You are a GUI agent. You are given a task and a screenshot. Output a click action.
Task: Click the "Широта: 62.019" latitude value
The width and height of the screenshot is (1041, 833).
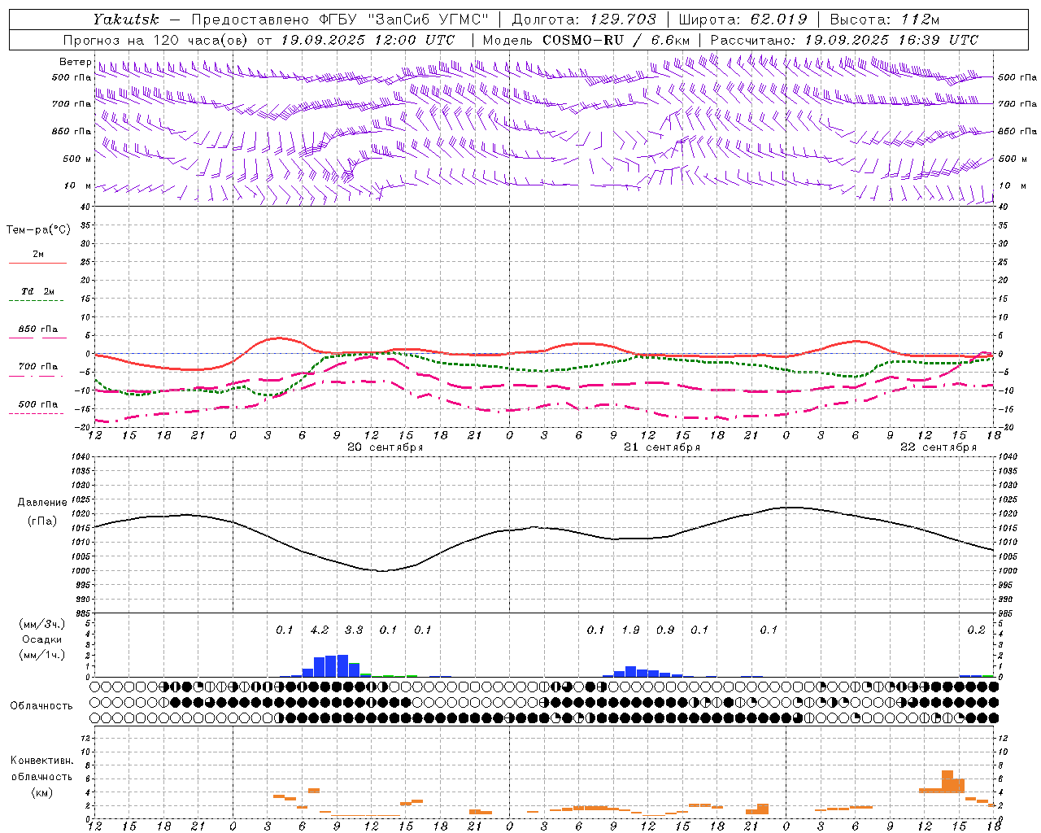coord(743,20)
